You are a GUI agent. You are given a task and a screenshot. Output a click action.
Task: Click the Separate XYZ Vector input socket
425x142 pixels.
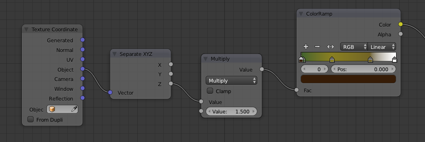[x=110, y=92]
